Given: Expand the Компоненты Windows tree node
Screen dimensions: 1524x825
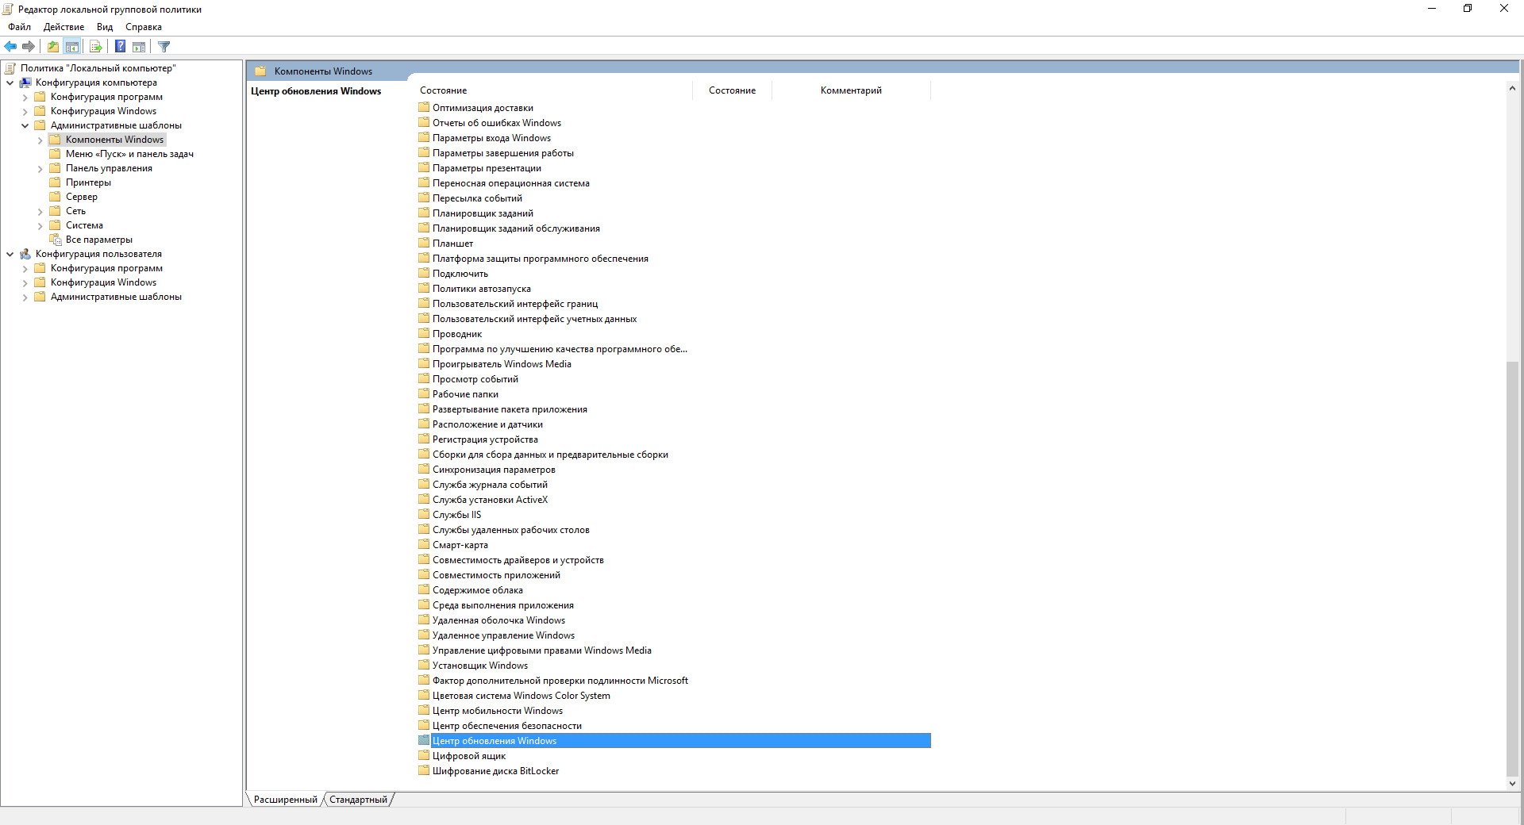Looking at the screenshot, I should (40, 140).
